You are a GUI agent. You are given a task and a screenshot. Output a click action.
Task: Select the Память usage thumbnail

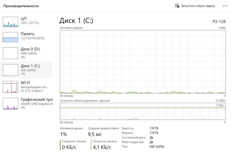point(10,37)
